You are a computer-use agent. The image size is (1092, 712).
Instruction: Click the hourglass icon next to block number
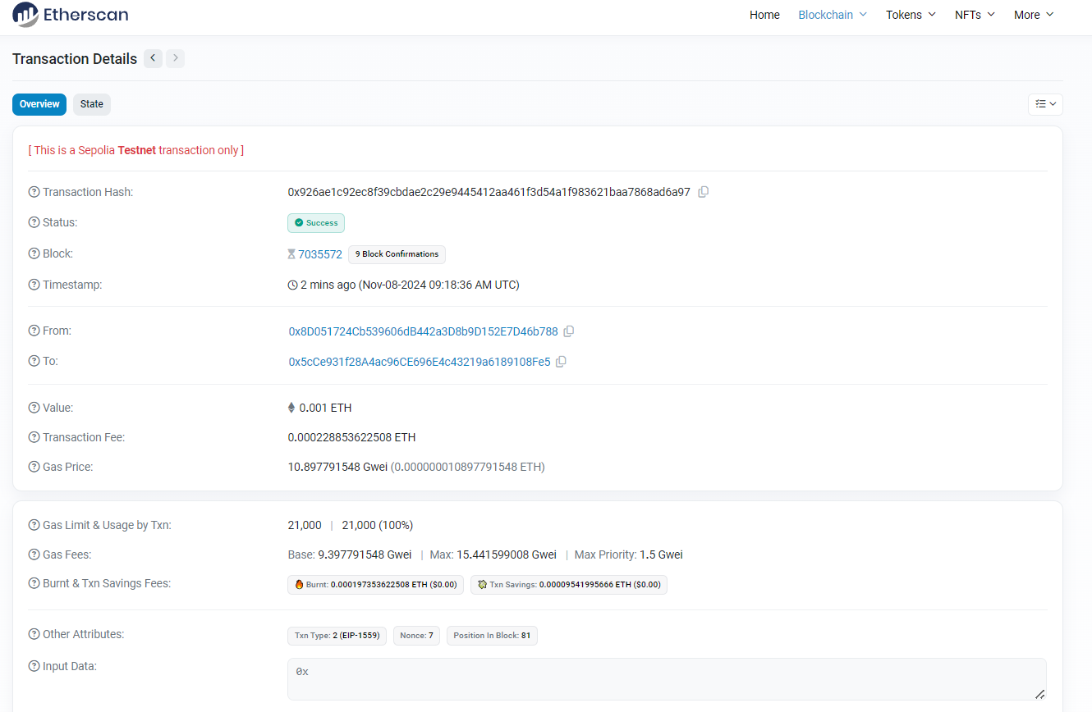pos(291,254)
